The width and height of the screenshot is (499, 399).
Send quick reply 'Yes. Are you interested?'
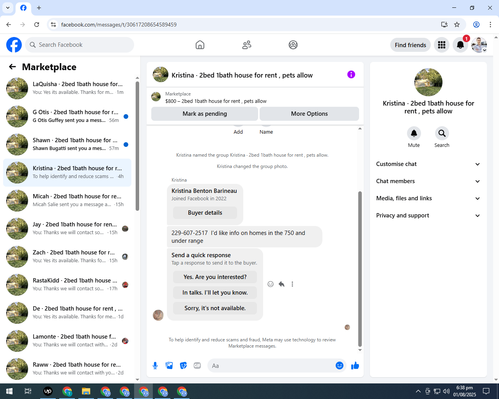click(x=215, y=277)
